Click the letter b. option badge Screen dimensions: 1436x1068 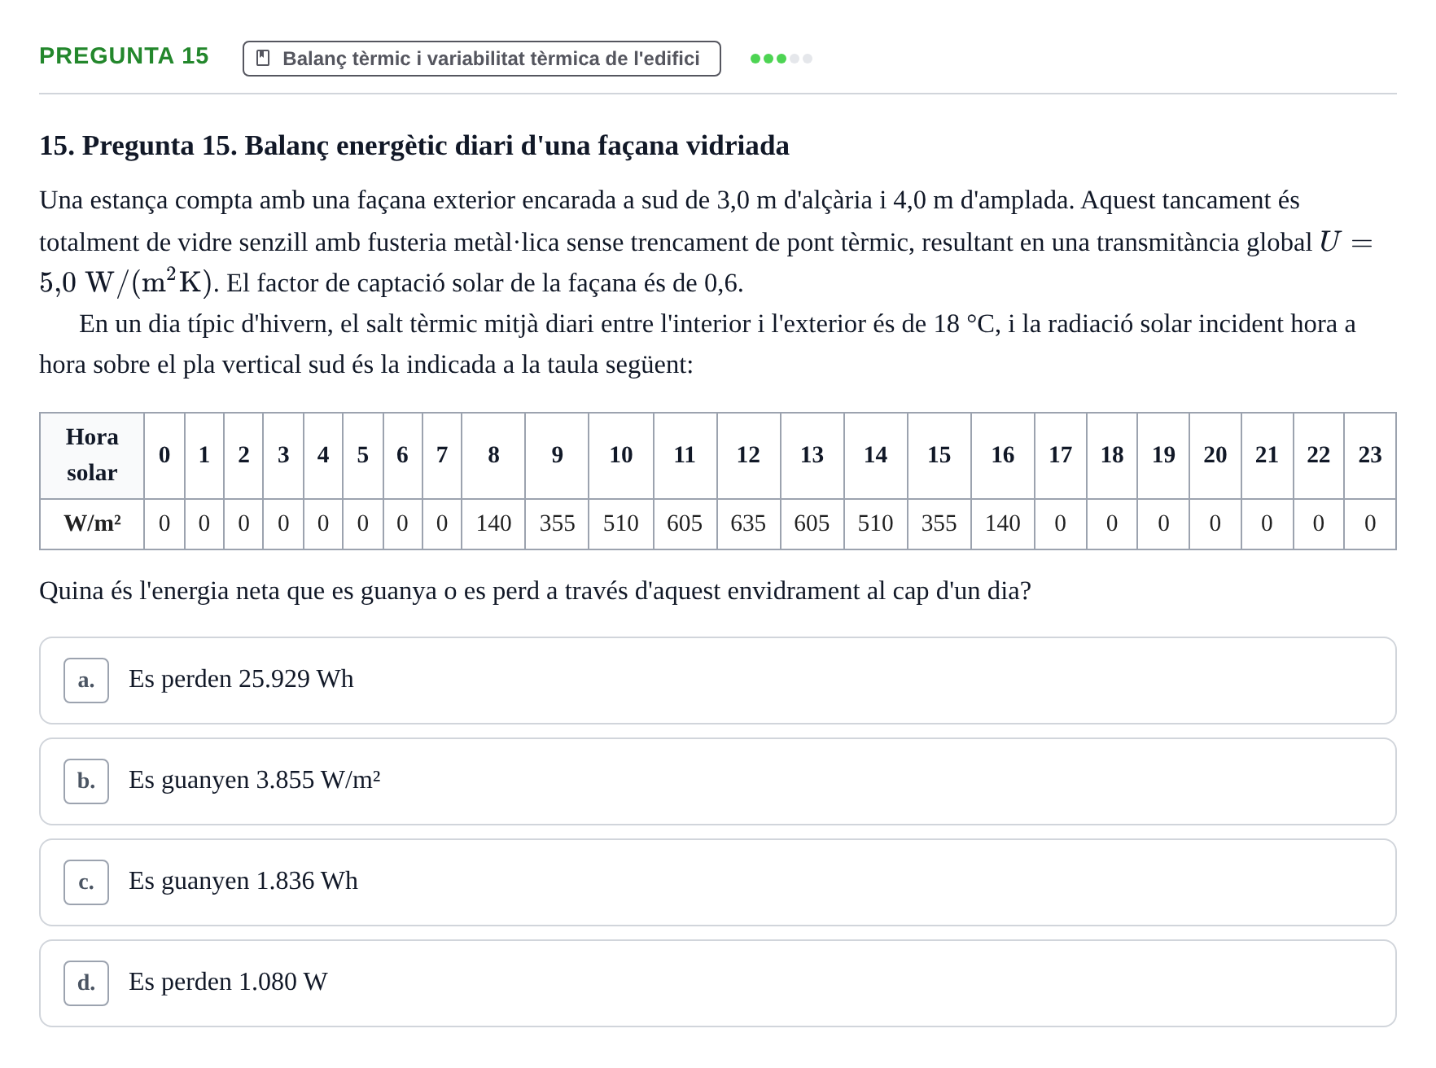[x=86, y=781]
